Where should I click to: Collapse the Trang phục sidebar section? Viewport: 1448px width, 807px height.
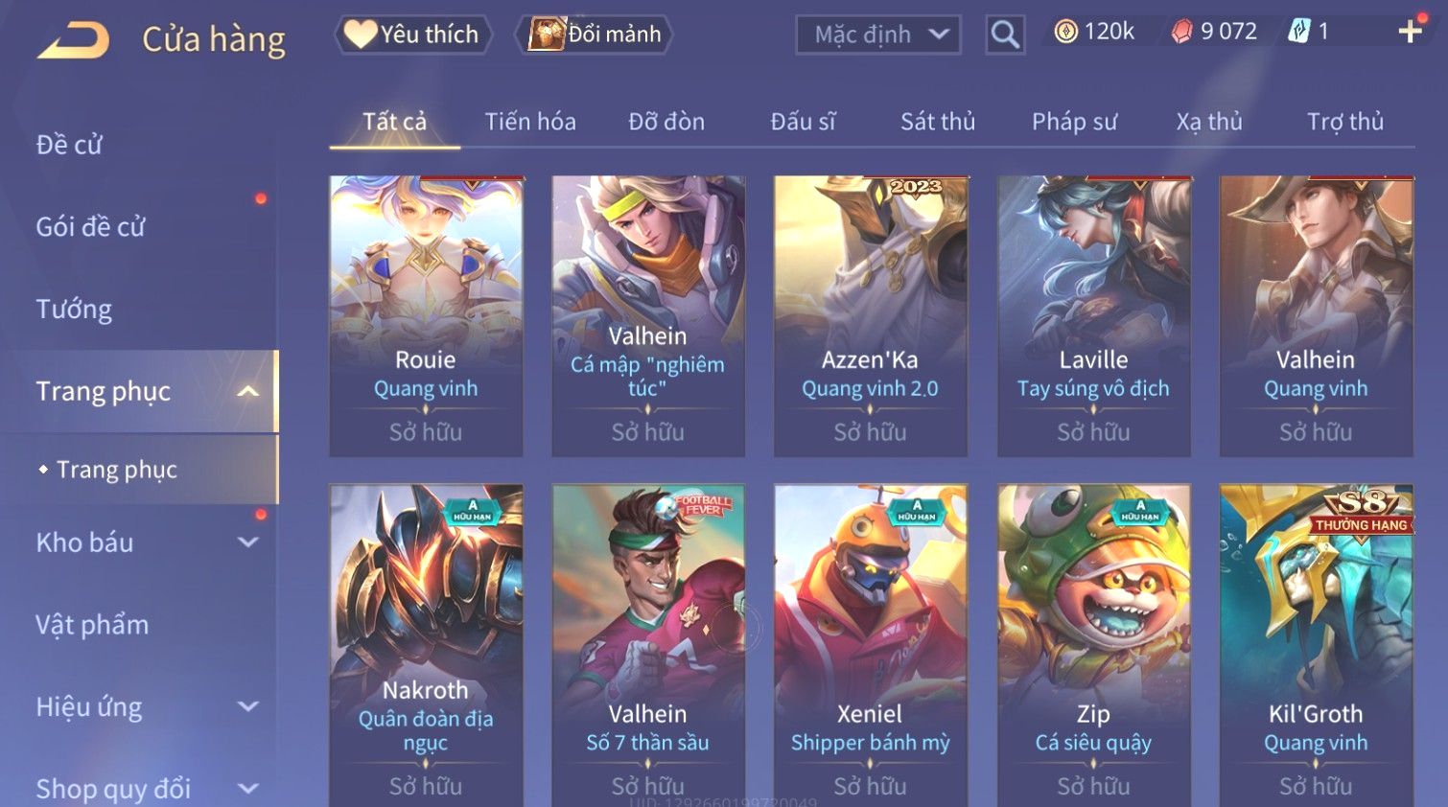click(248, 391)
